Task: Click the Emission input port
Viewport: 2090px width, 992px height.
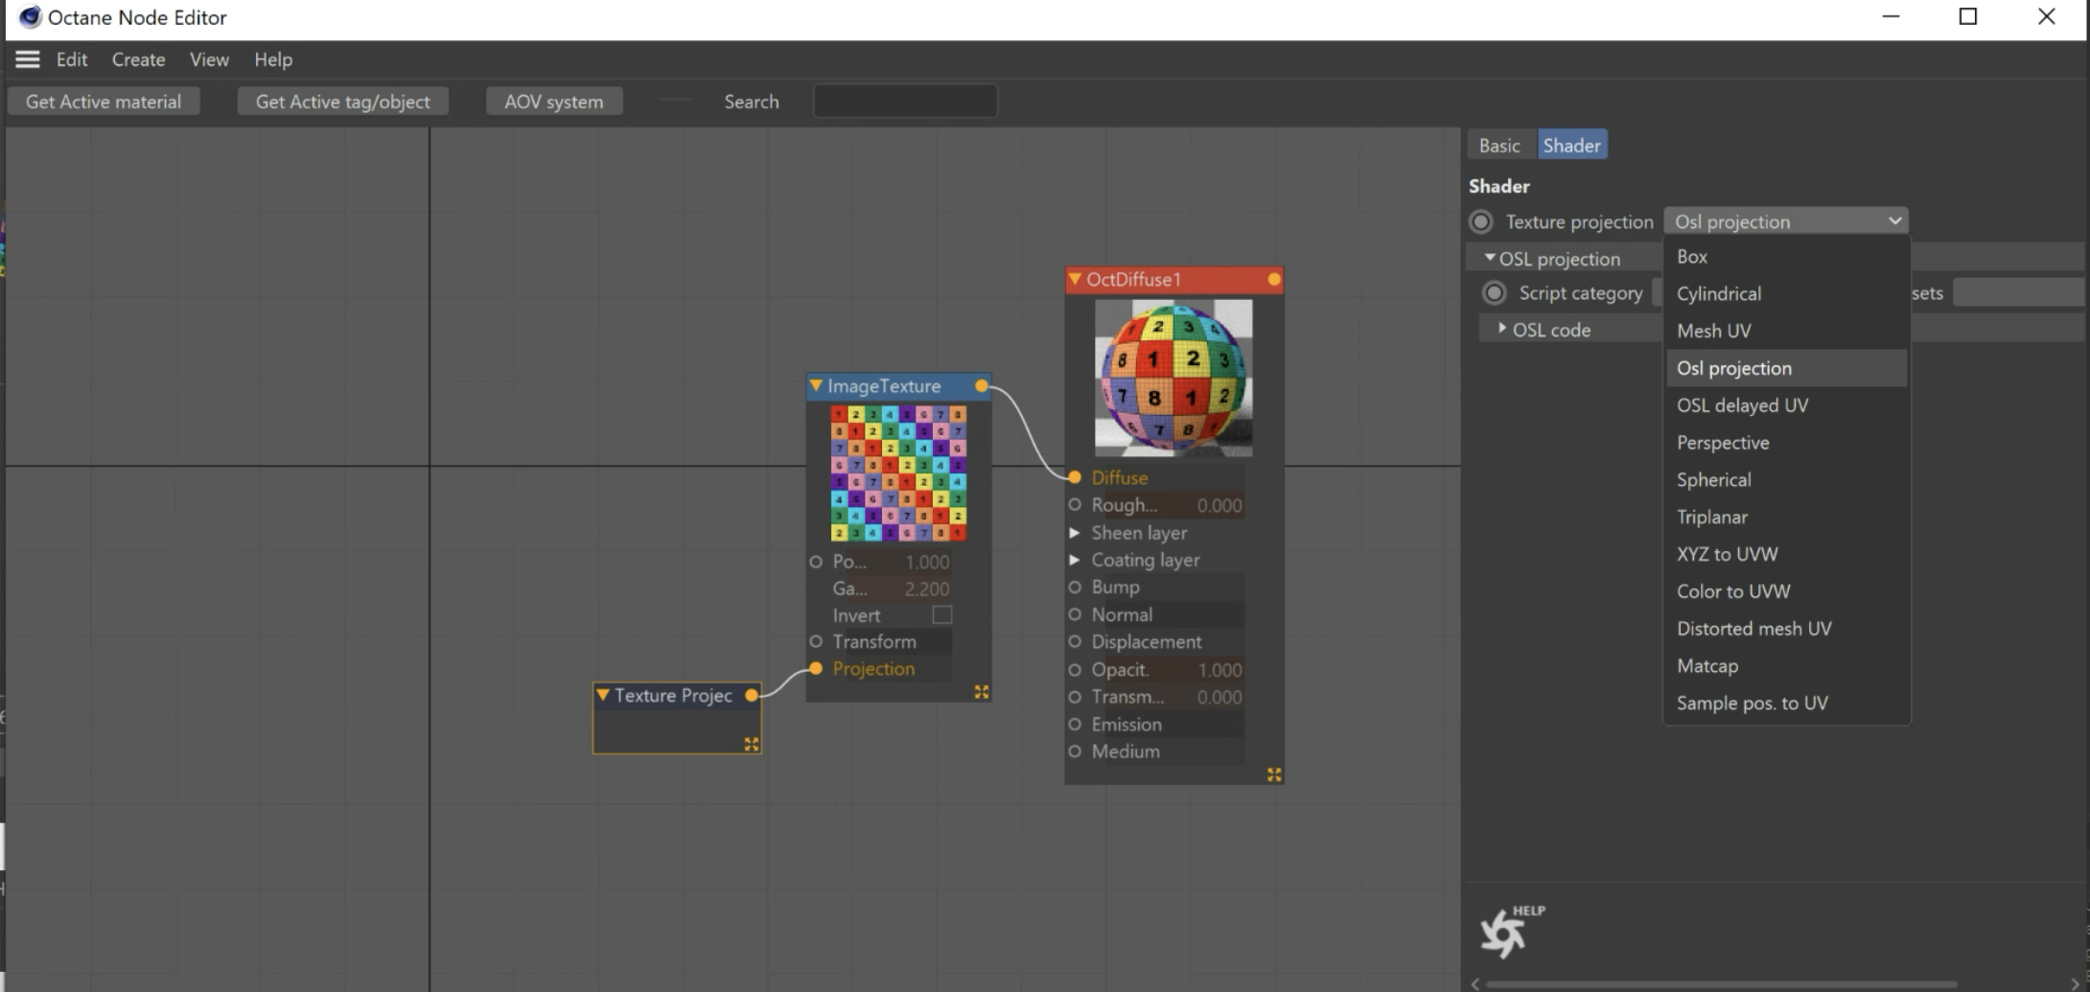Action: [x=1075, y=725]
